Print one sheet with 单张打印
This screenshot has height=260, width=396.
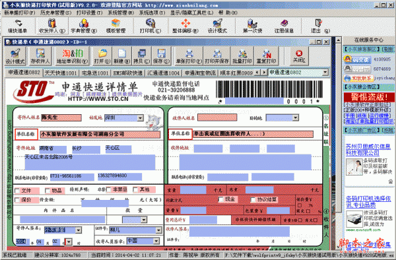(189, 56)
